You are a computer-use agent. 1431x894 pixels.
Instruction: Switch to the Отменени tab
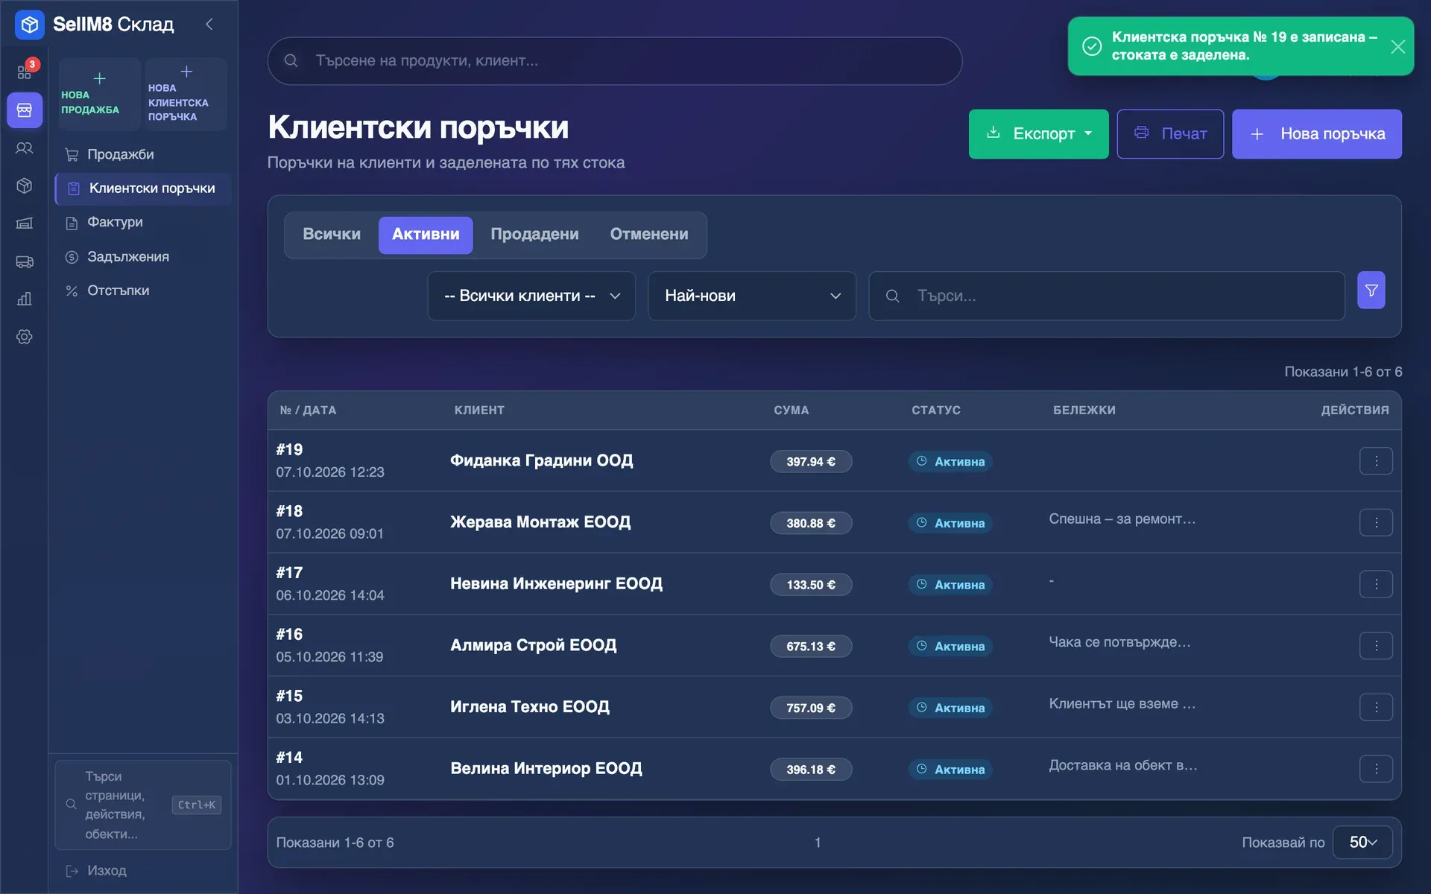[649, 235]
